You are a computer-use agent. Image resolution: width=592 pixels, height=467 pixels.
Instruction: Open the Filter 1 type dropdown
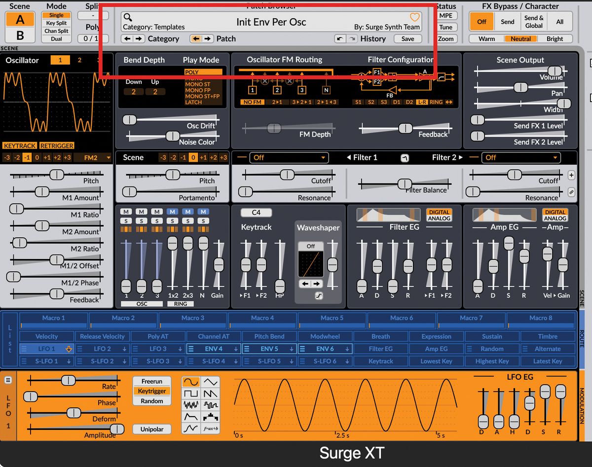[289, 157]
